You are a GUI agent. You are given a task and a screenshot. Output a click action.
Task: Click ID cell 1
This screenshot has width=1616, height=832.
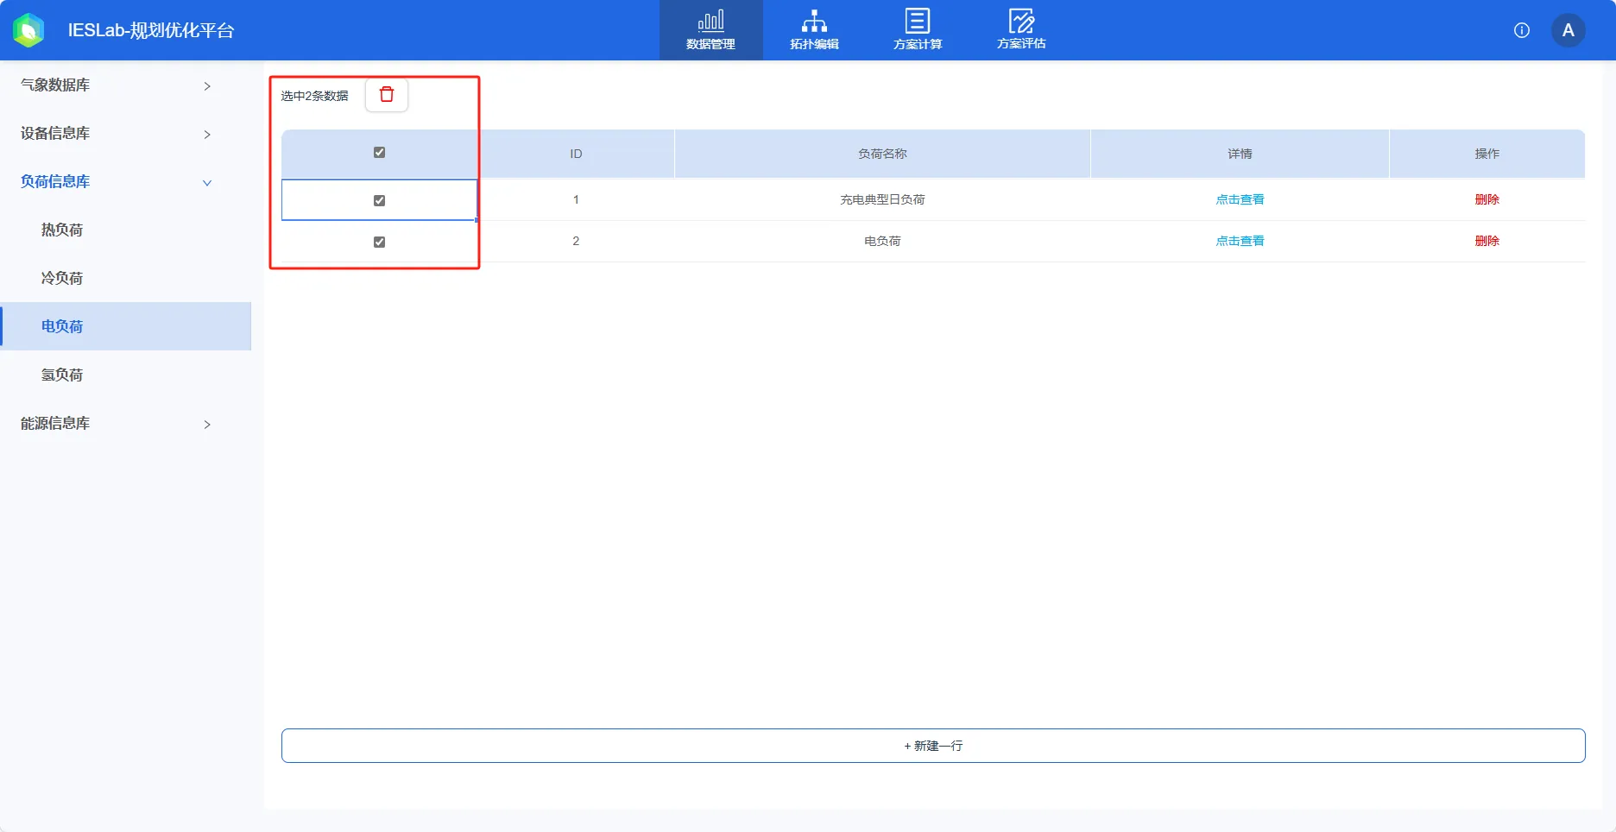(x=576, y=199)
